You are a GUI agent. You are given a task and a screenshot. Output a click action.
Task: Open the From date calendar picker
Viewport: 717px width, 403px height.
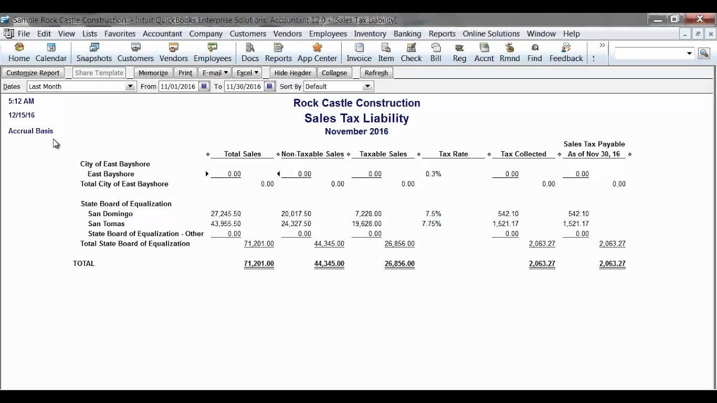[x=204, y=86]
